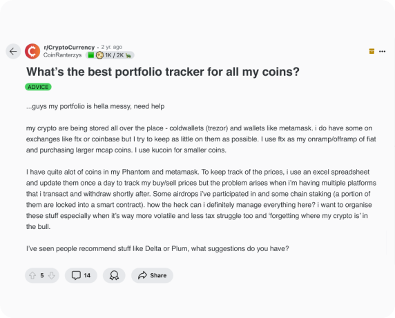Click the 1K / 2K user flair badge

tap(110, 55)
